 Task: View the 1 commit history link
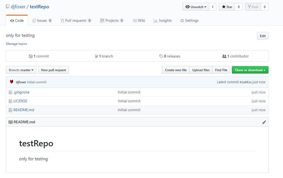[39, 56]
